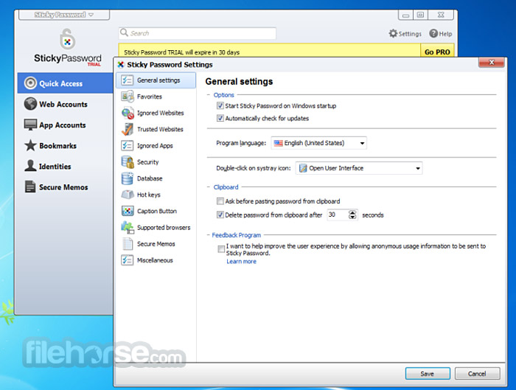
Task: Click the Go PRO button
Action: point(437,52)
